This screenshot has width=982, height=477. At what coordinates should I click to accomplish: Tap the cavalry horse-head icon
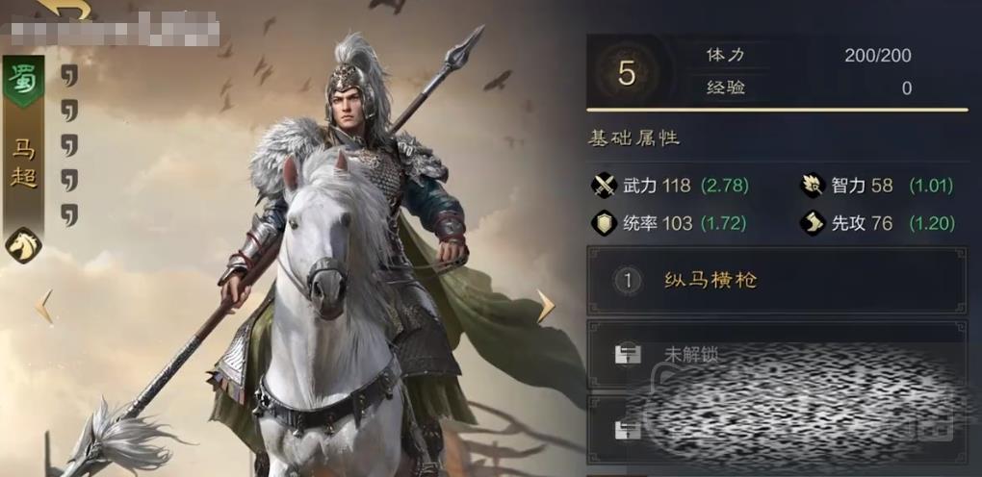pos(23,245)
